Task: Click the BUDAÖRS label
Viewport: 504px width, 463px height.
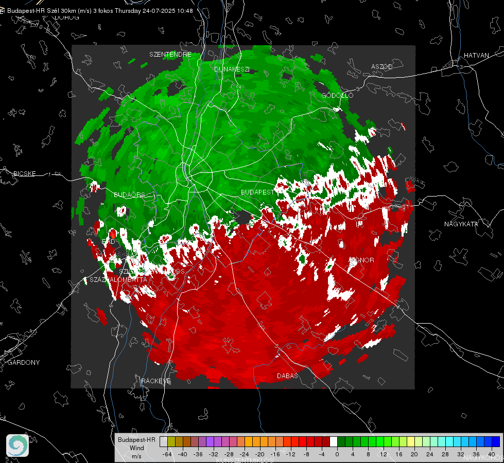Action: [129, 194]
